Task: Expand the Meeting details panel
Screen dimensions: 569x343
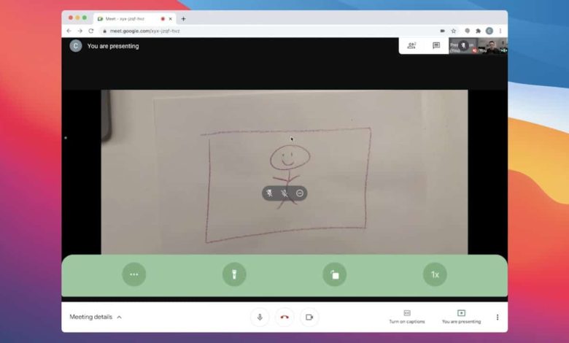Action: point(96,317)
